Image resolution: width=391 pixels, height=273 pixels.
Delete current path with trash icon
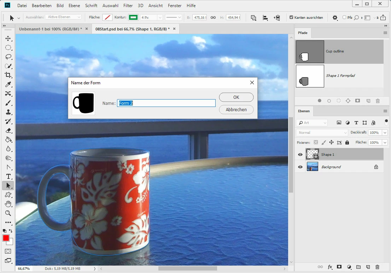(378, 101)
